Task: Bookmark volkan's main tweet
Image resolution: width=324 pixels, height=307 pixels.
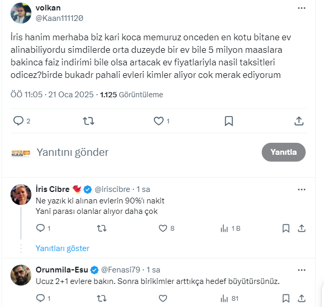Action: [229, 121]
